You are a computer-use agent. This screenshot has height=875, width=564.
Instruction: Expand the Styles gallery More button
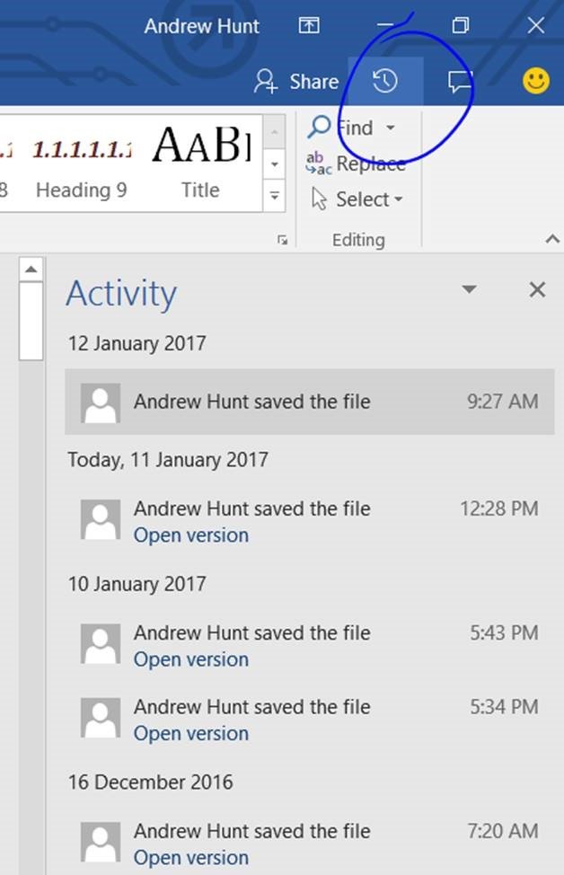coord(275,195)
